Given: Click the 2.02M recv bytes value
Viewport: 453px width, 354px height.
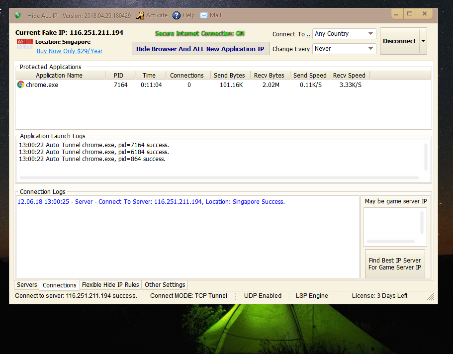Looking at the screenshot, I should (271, 85).
